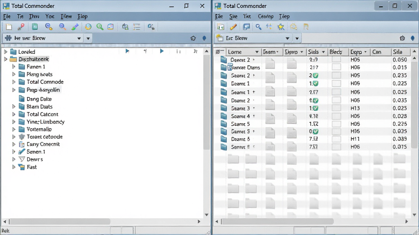Click the faded globe icon in right toolbar
Screen dimensions: 419x235
coord(294,27)
